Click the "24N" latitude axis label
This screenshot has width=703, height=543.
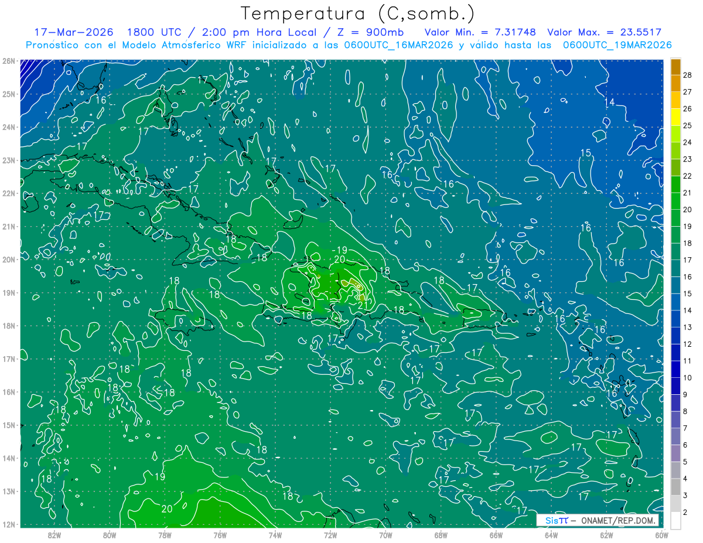pyautogui.click(x=8, y=127)
